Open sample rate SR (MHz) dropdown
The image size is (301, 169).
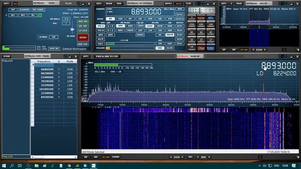tap(66, 19)
